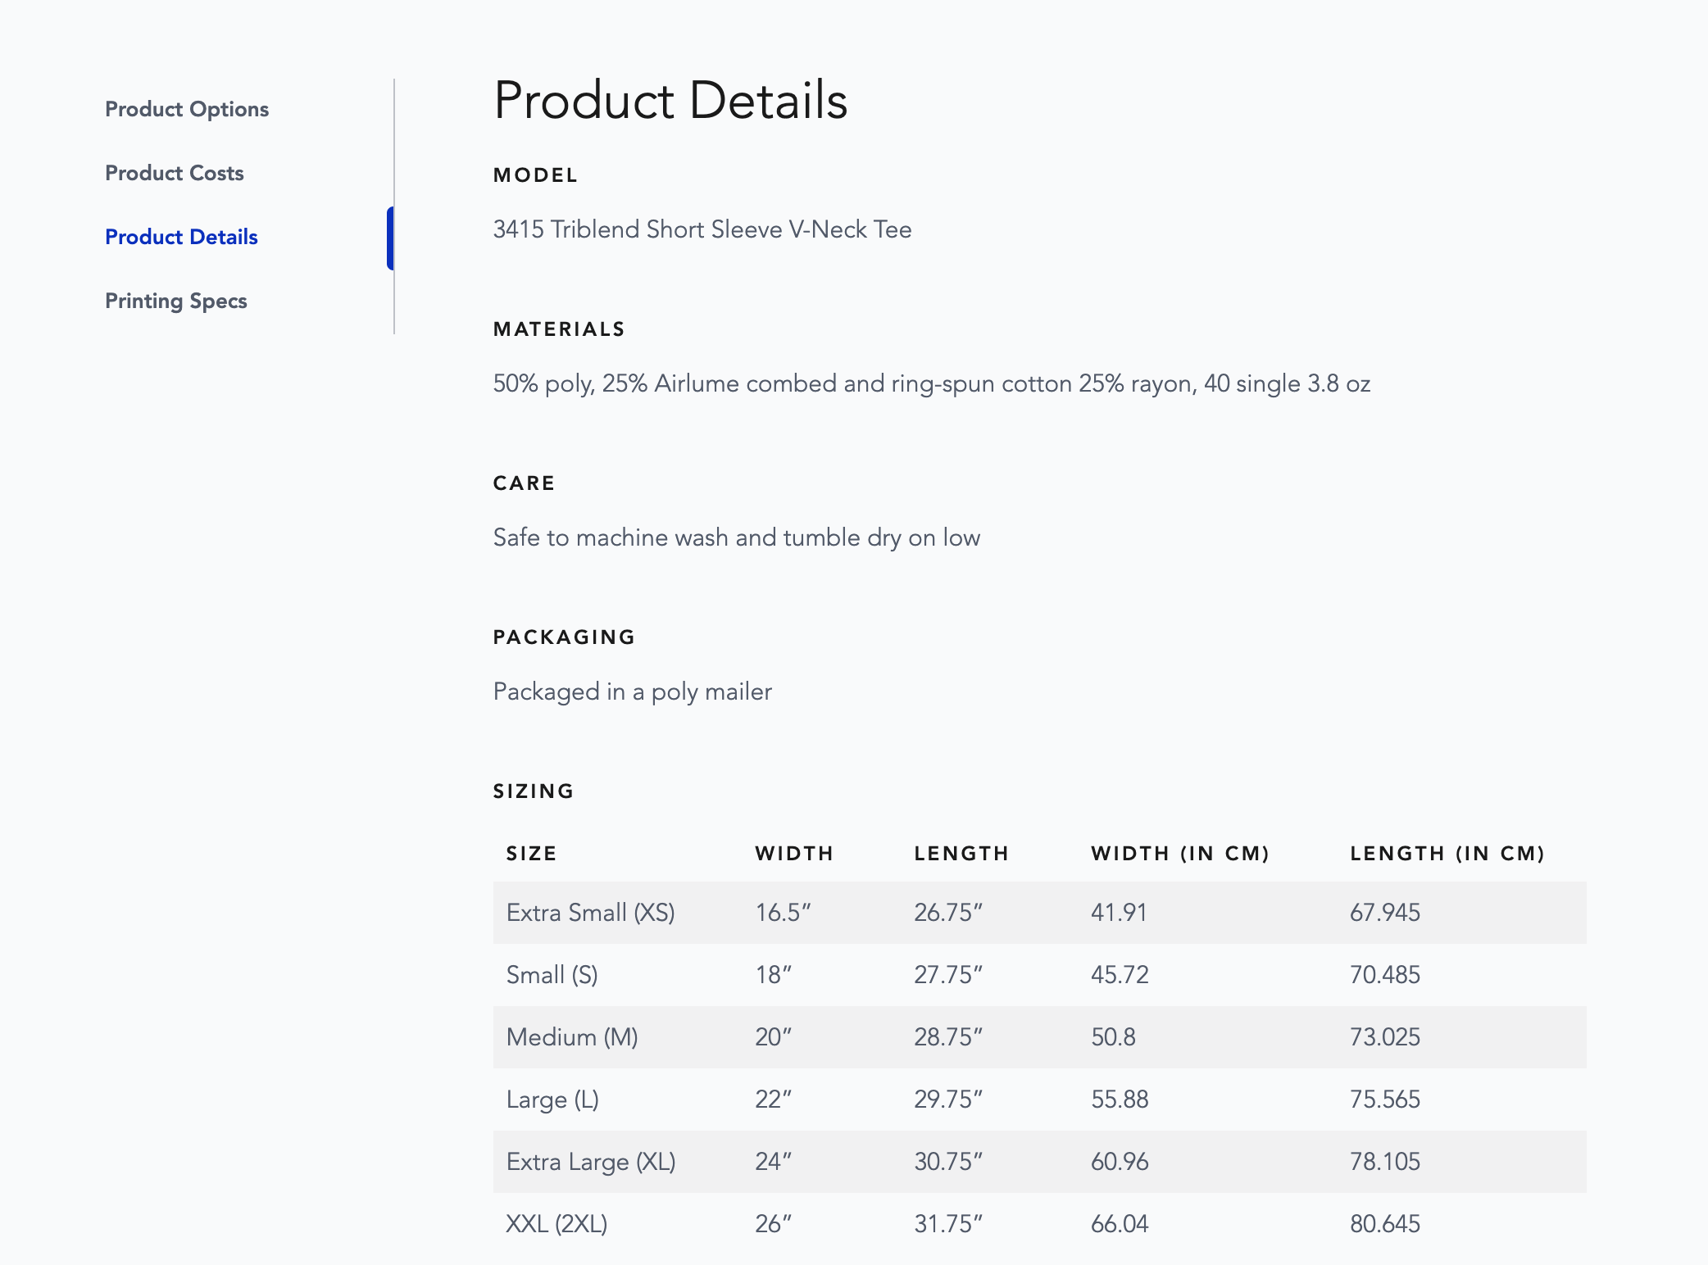Click the MODEL section label

point(536,175)
